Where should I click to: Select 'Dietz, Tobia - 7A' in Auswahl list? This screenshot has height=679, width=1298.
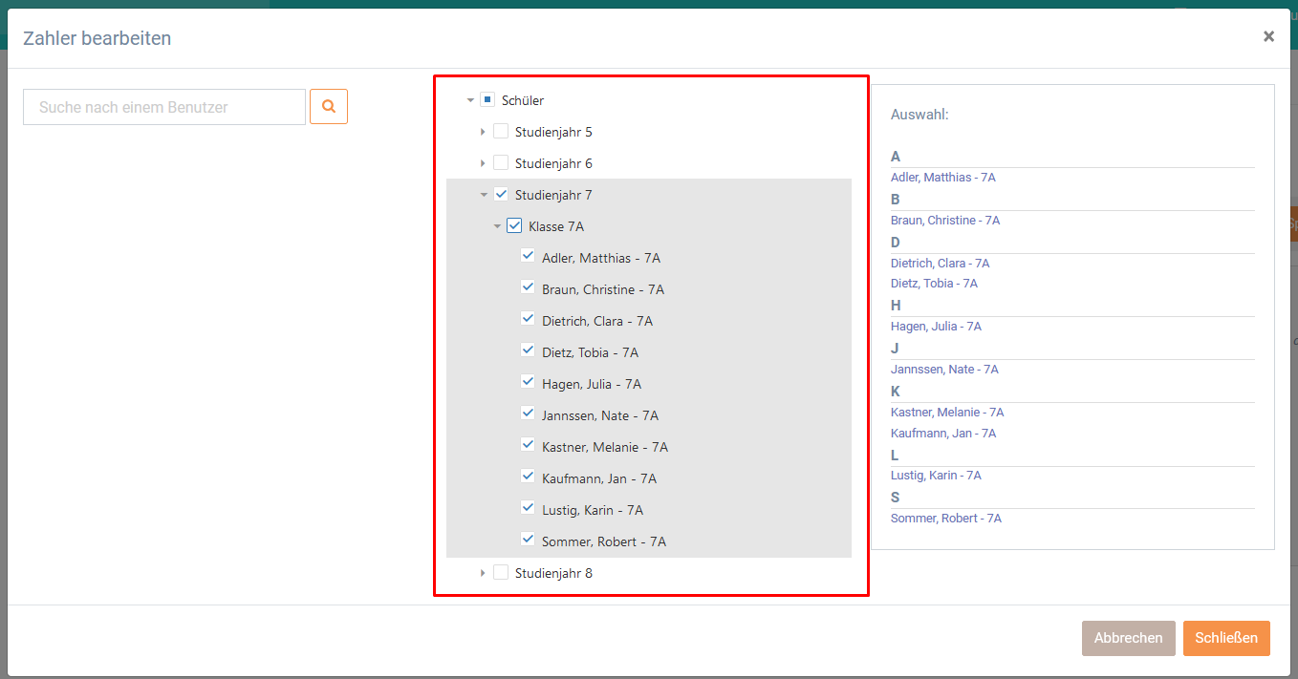pos(934,284)
